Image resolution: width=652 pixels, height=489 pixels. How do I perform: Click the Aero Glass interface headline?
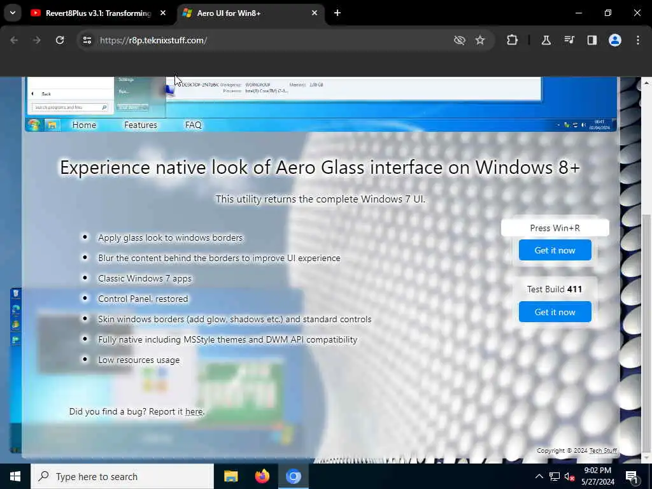[320, 167]
